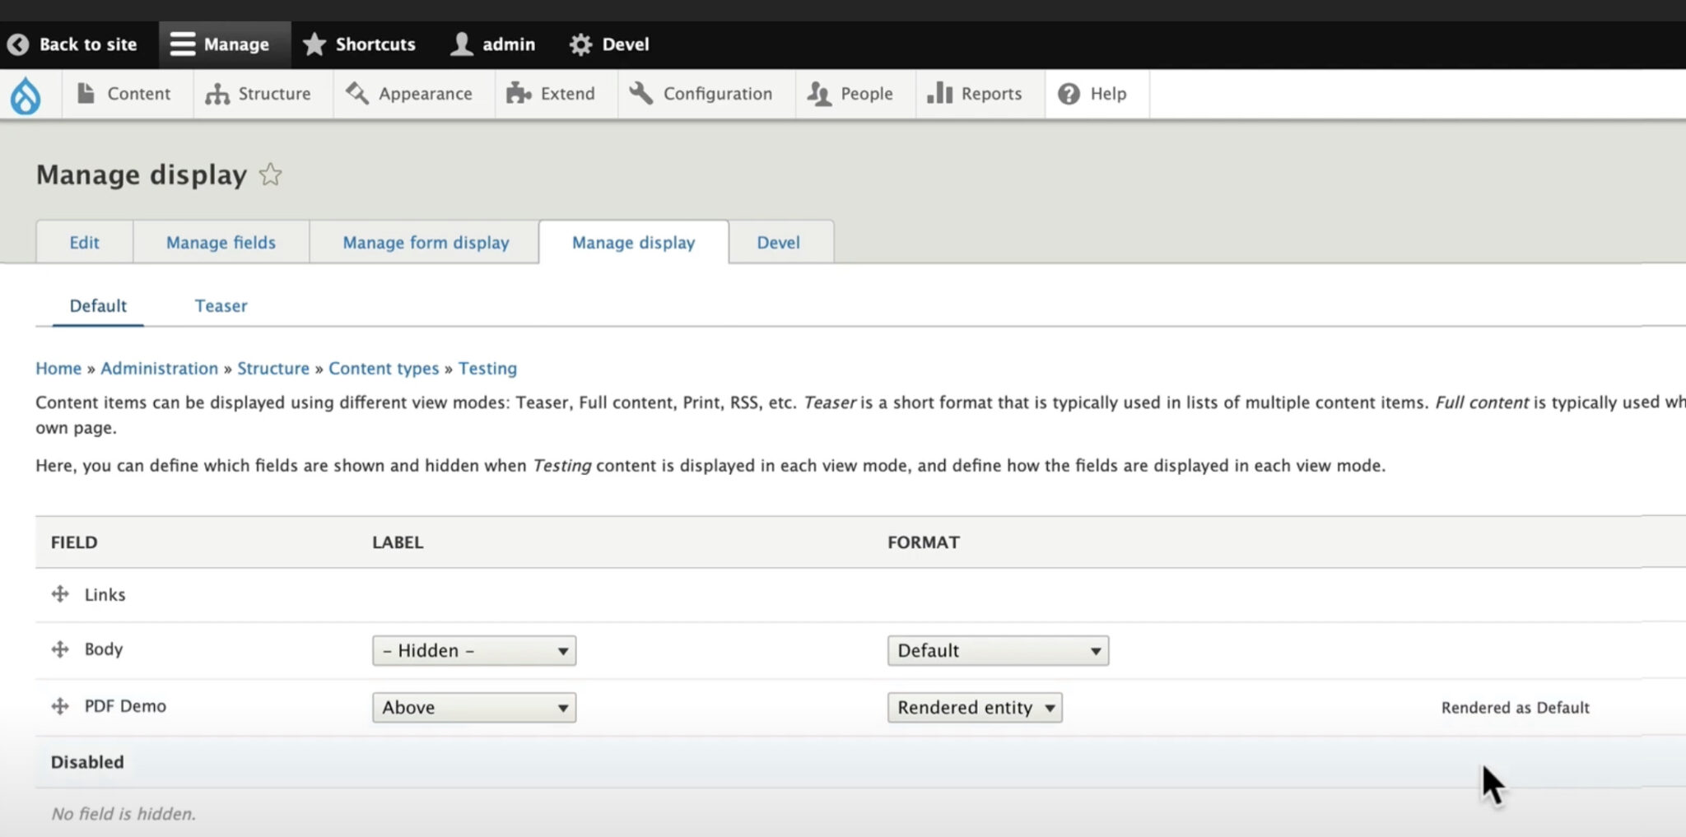
Task: Open the Body label dropdown
Action: [x=474, y=651]
